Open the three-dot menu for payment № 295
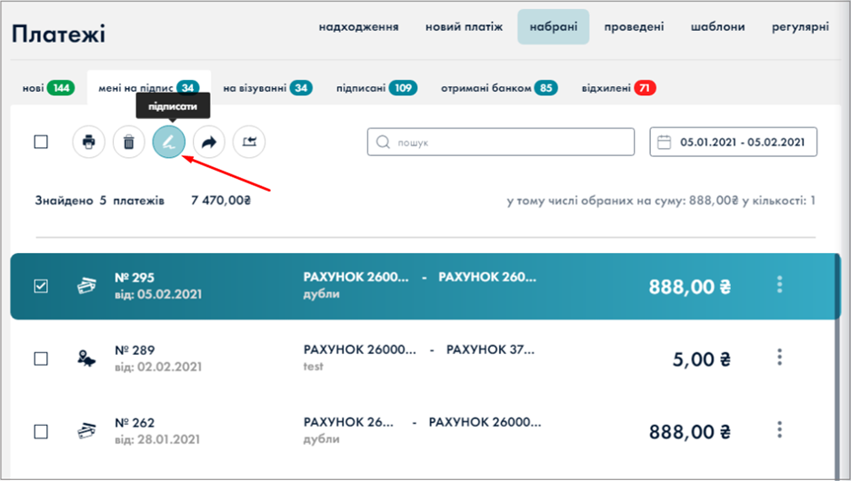The image size is (851, 481). [x=779, y=285]
